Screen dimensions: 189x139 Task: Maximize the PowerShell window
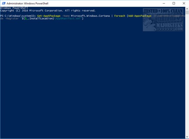[174, 3]
